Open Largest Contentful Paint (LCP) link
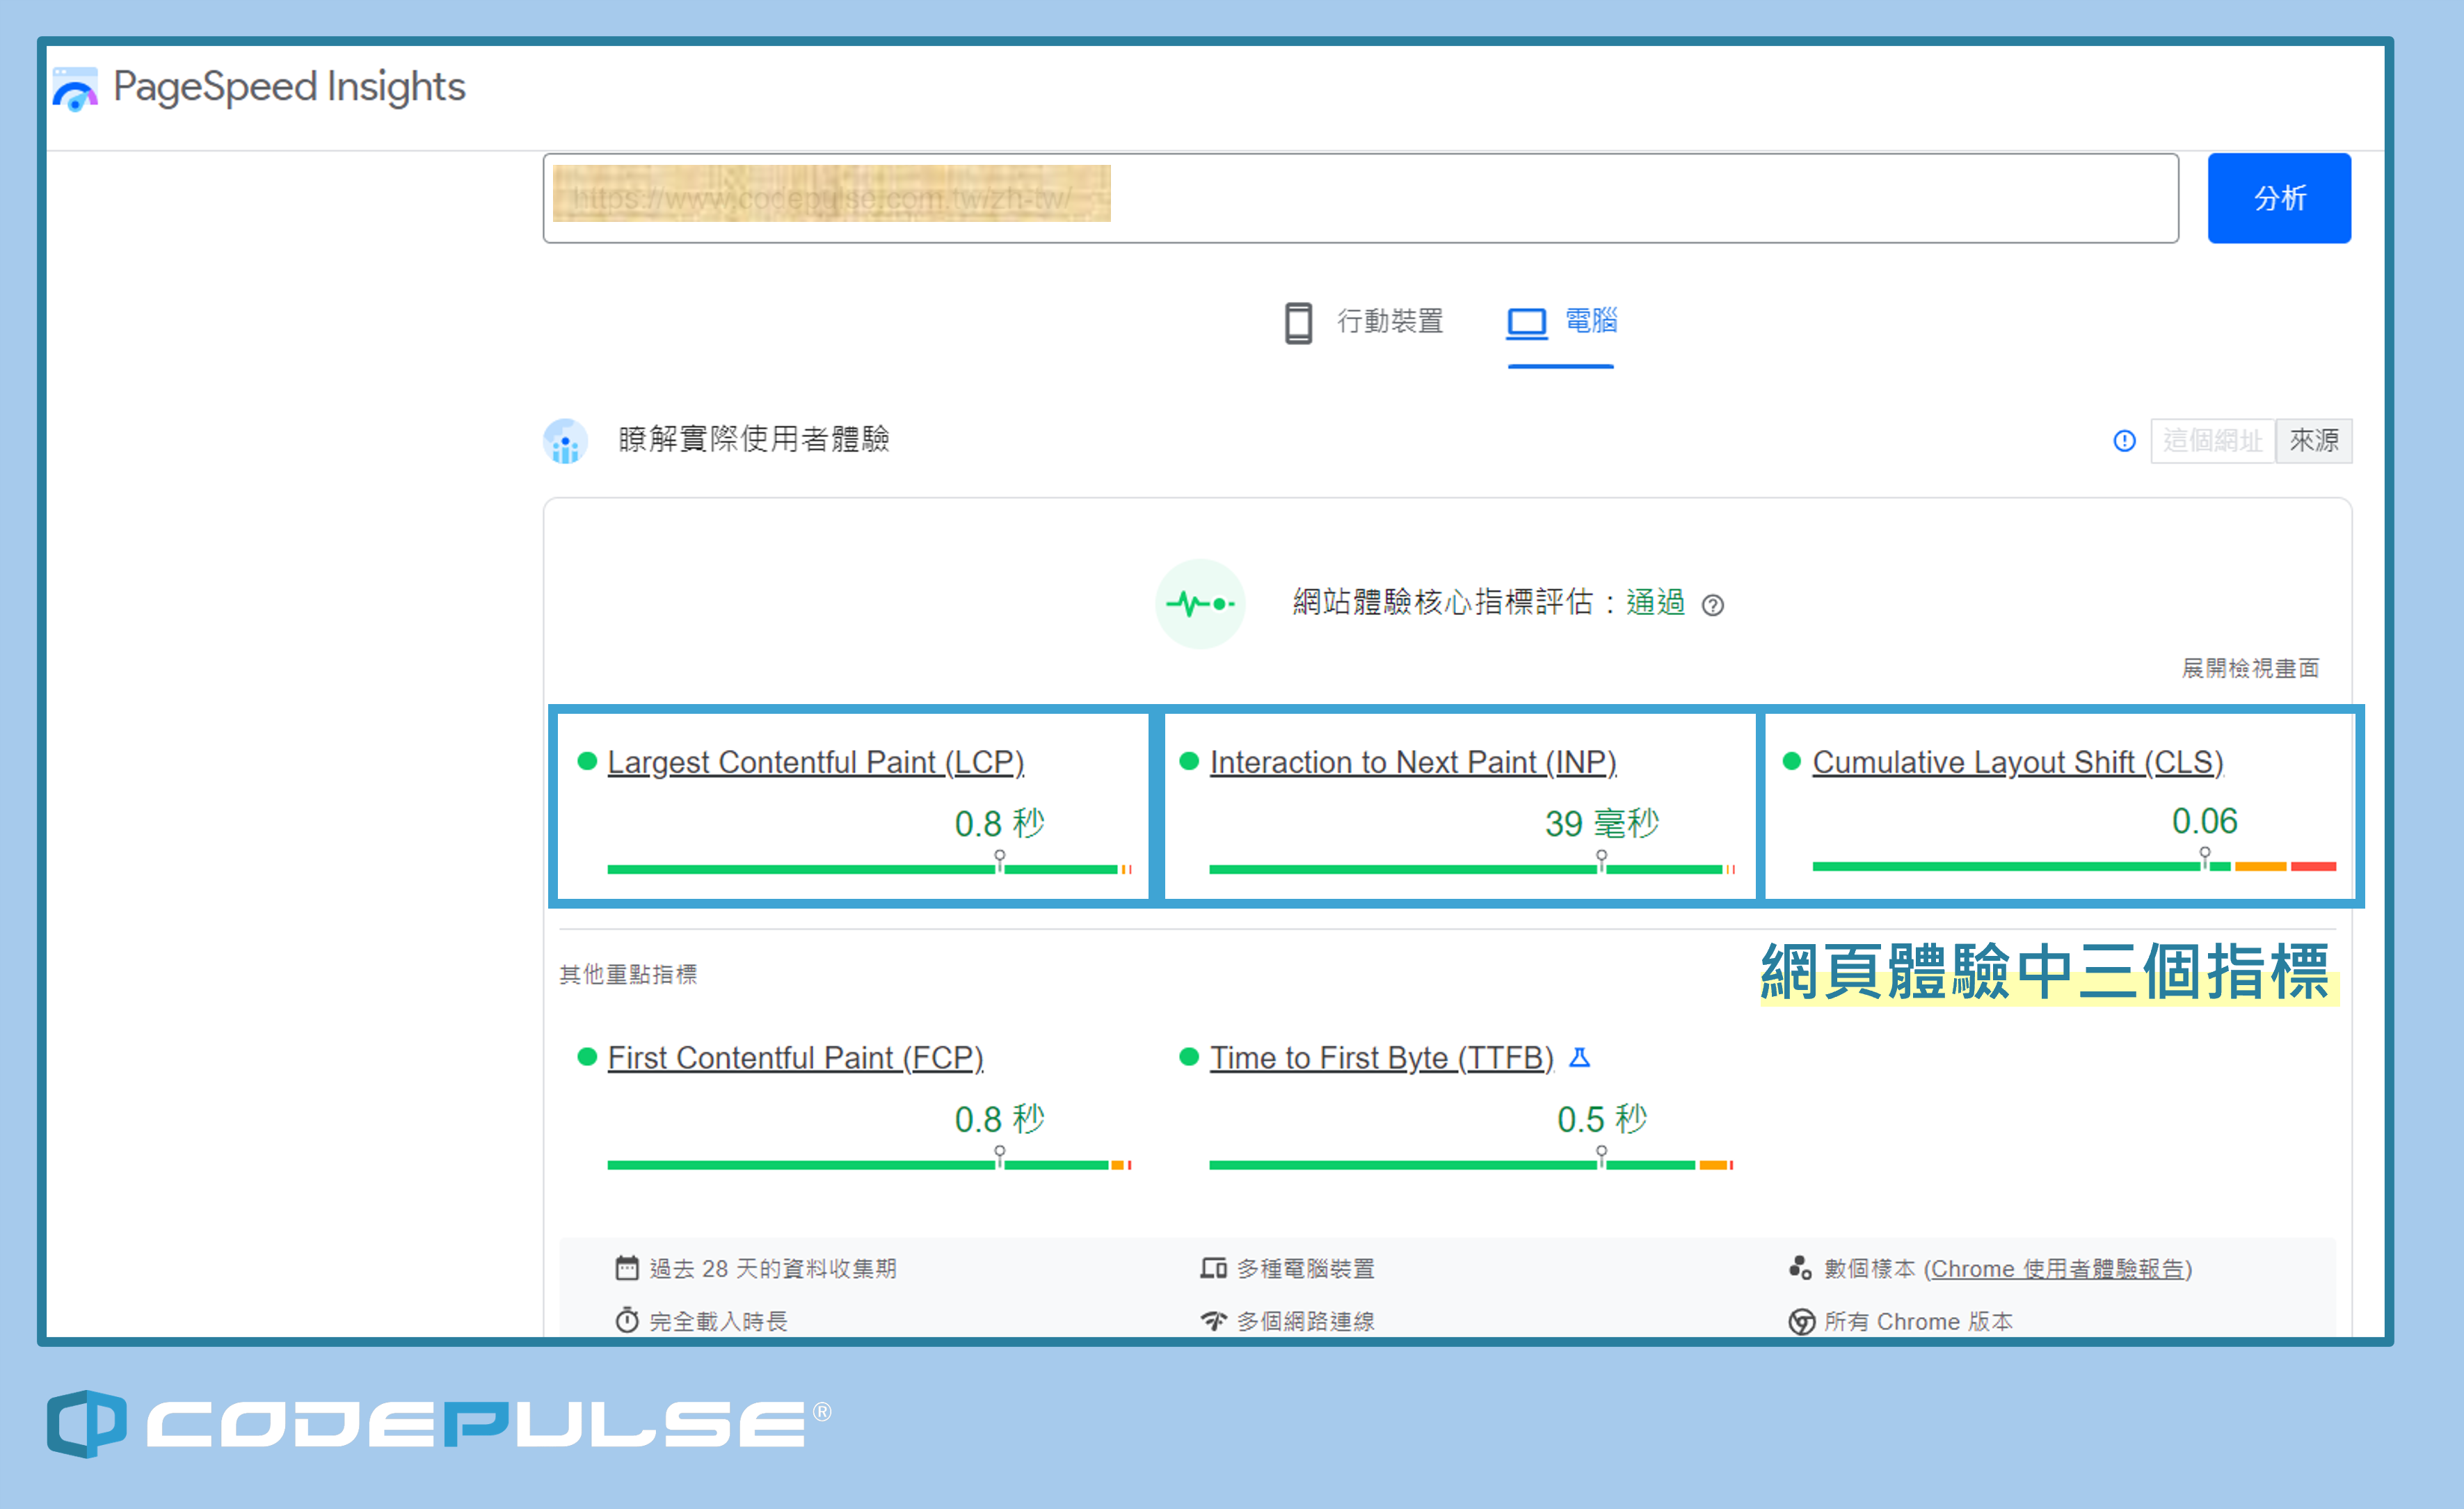 pyautogui.click(x=816, y=762)
